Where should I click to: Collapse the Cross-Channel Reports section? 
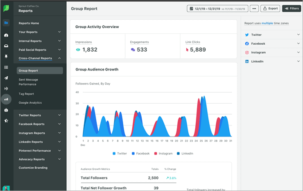click(x=59, y=58)
